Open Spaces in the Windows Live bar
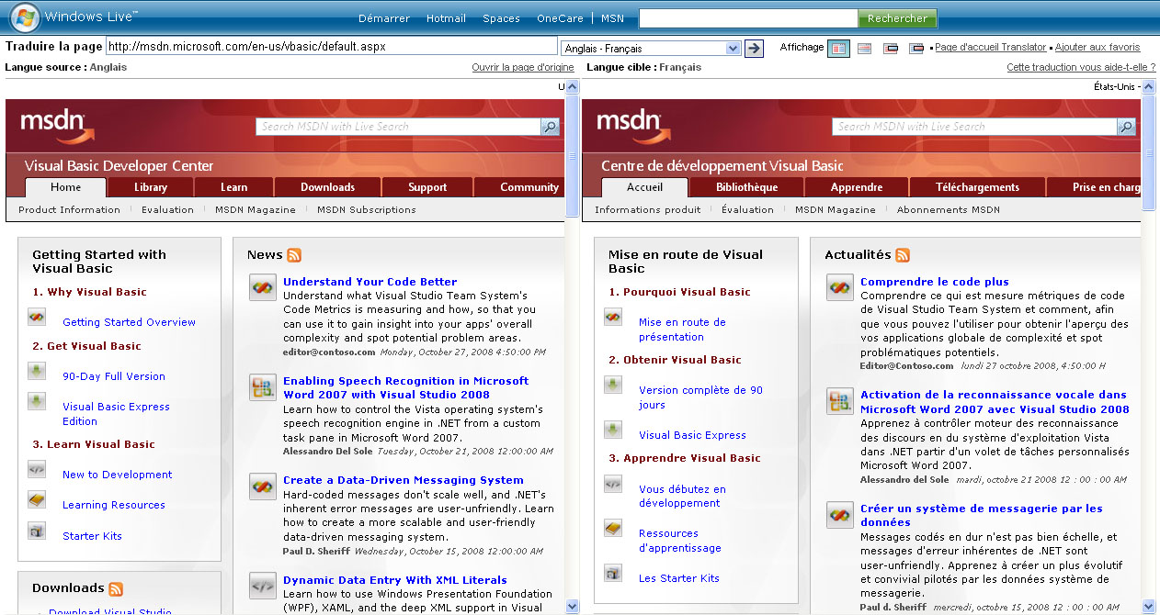The height and width of the screenshot is (615, 1160). click(x=501, y=18)
